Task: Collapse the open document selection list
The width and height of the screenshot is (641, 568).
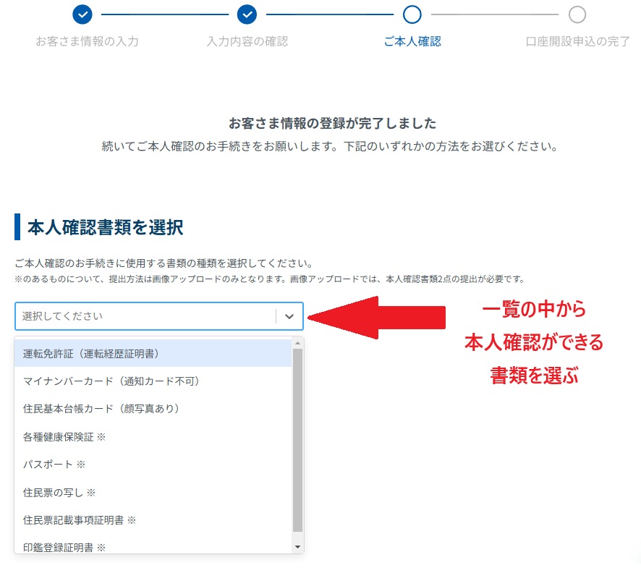Action: 289,317
